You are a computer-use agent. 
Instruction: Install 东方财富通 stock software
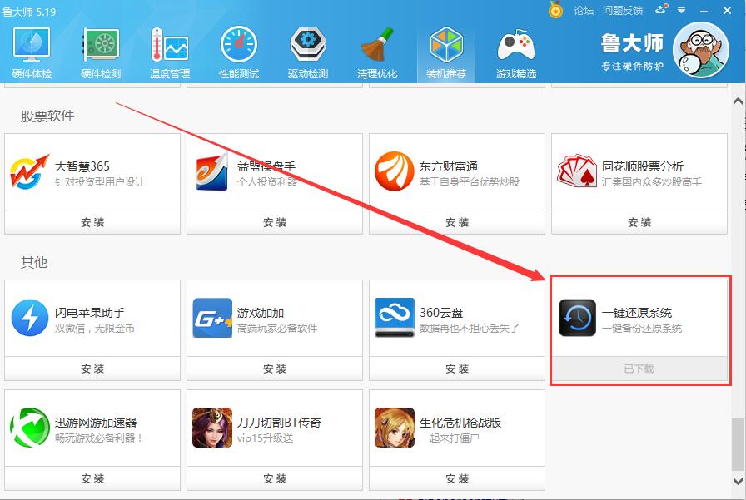(456, 222)
